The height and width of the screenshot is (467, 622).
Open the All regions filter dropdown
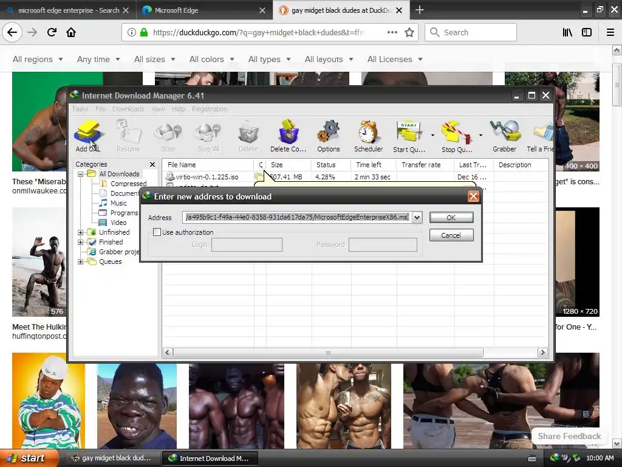[38, 59]
